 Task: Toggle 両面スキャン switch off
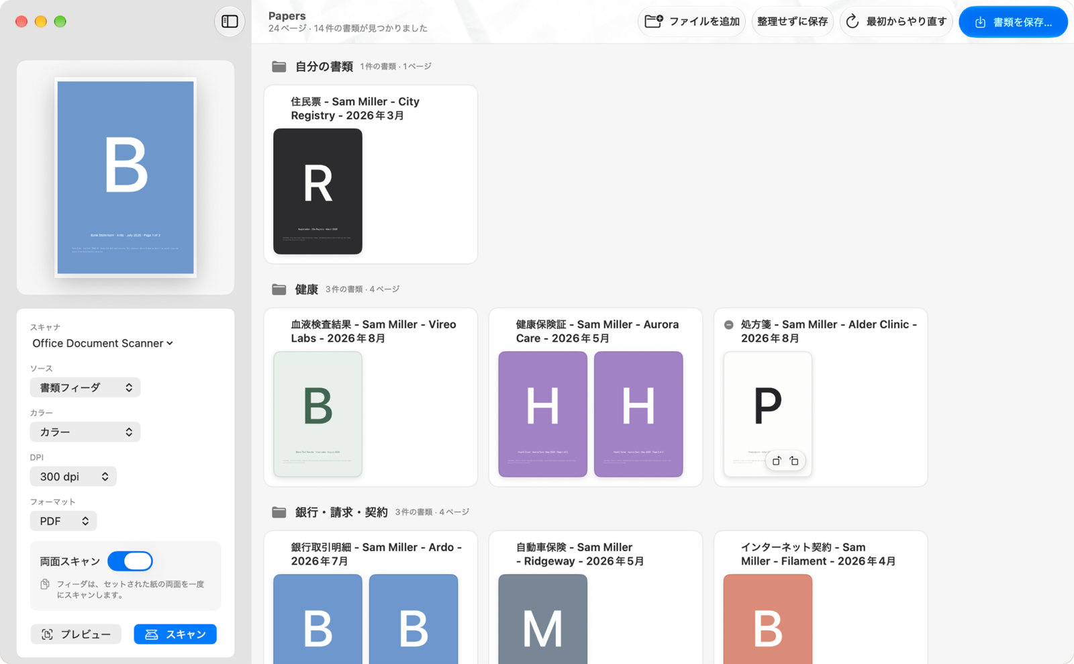130,561
